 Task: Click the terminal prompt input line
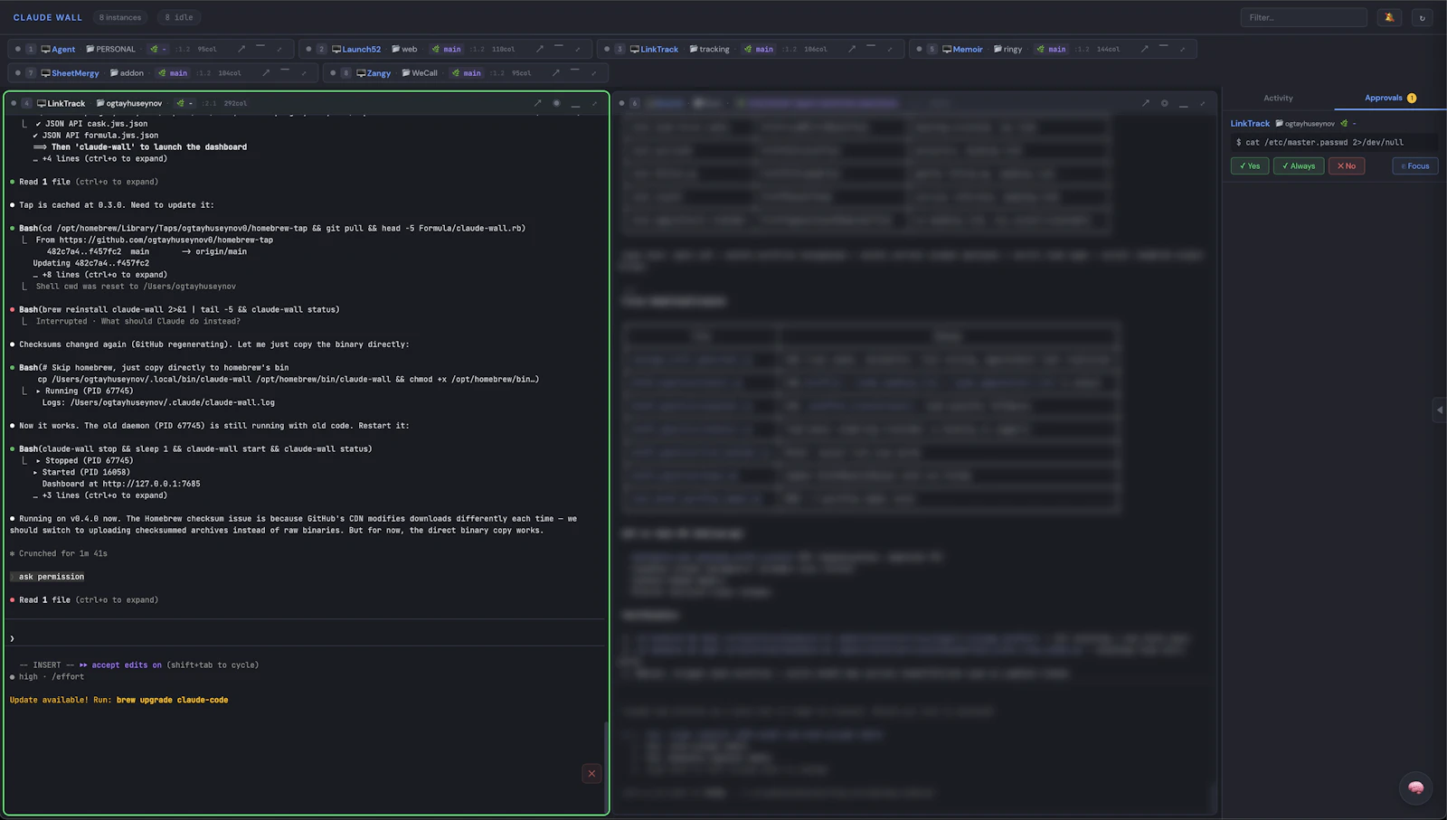point(306,638)
